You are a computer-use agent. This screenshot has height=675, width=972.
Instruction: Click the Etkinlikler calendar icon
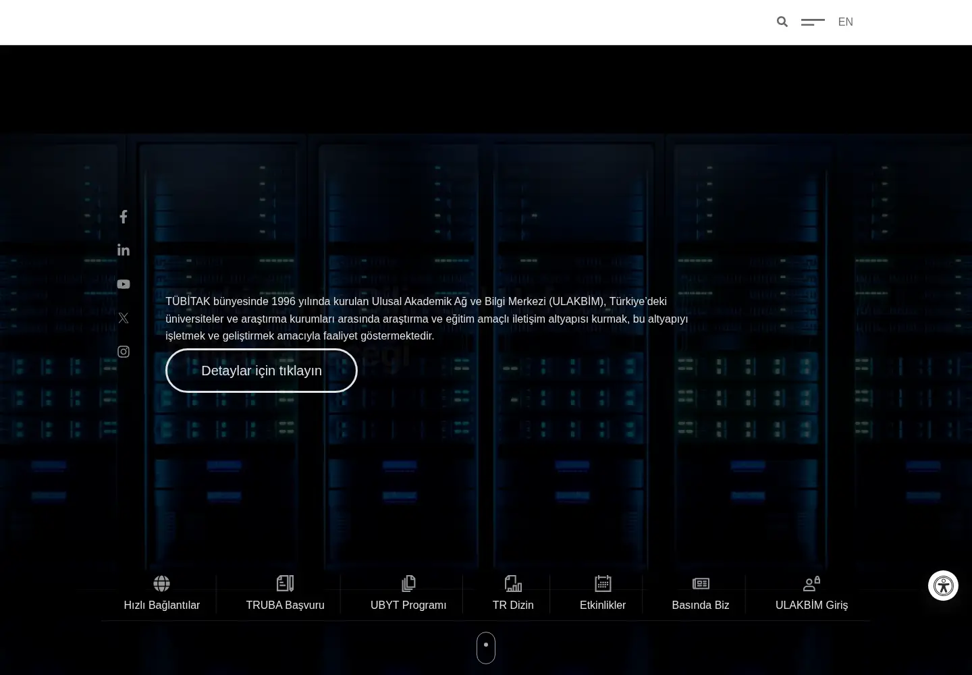tap(603, 583)
